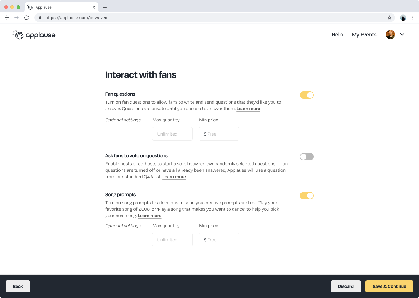419x298 pixels.
Task: Reload the page with refresh icon
Action: click(26, 17)
